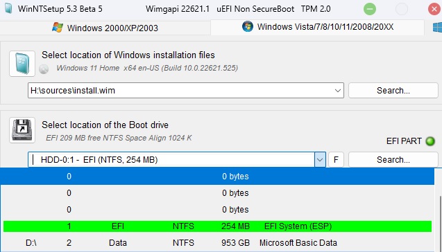Click the Windows installation files box icon

[22, 64]
